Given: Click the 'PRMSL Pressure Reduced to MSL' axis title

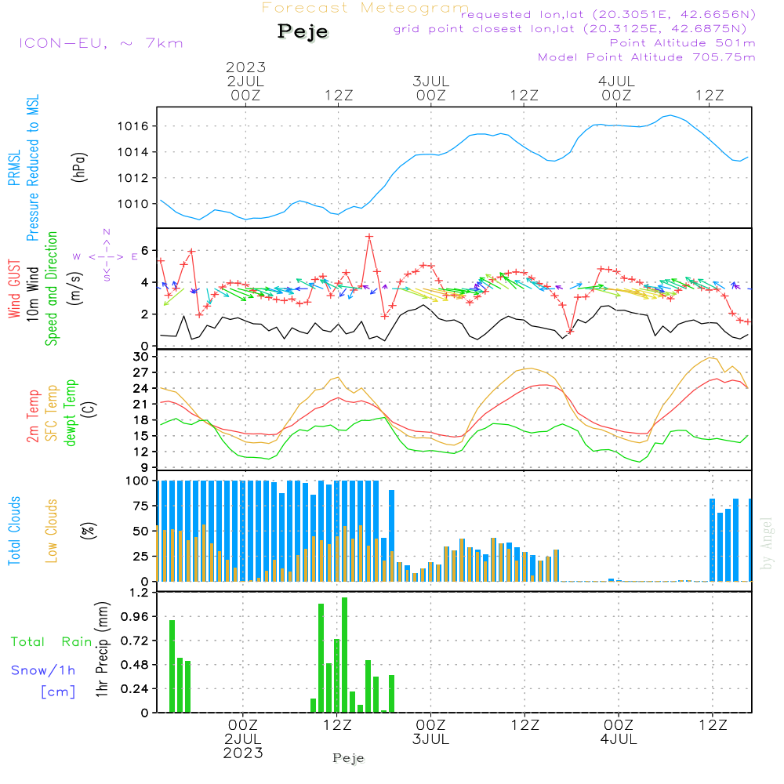Looking at the screenshot, I should coord(24,168).
